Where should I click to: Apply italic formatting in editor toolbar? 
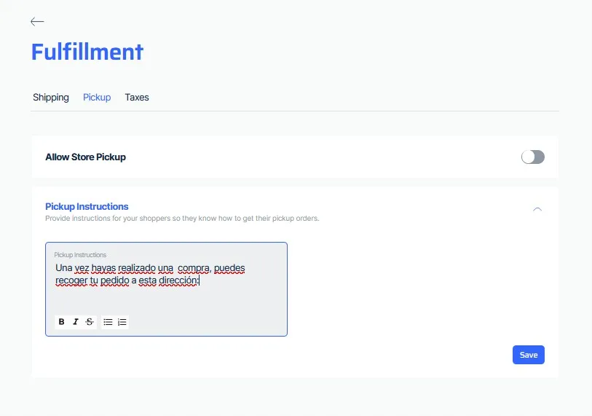pos(76,322)
